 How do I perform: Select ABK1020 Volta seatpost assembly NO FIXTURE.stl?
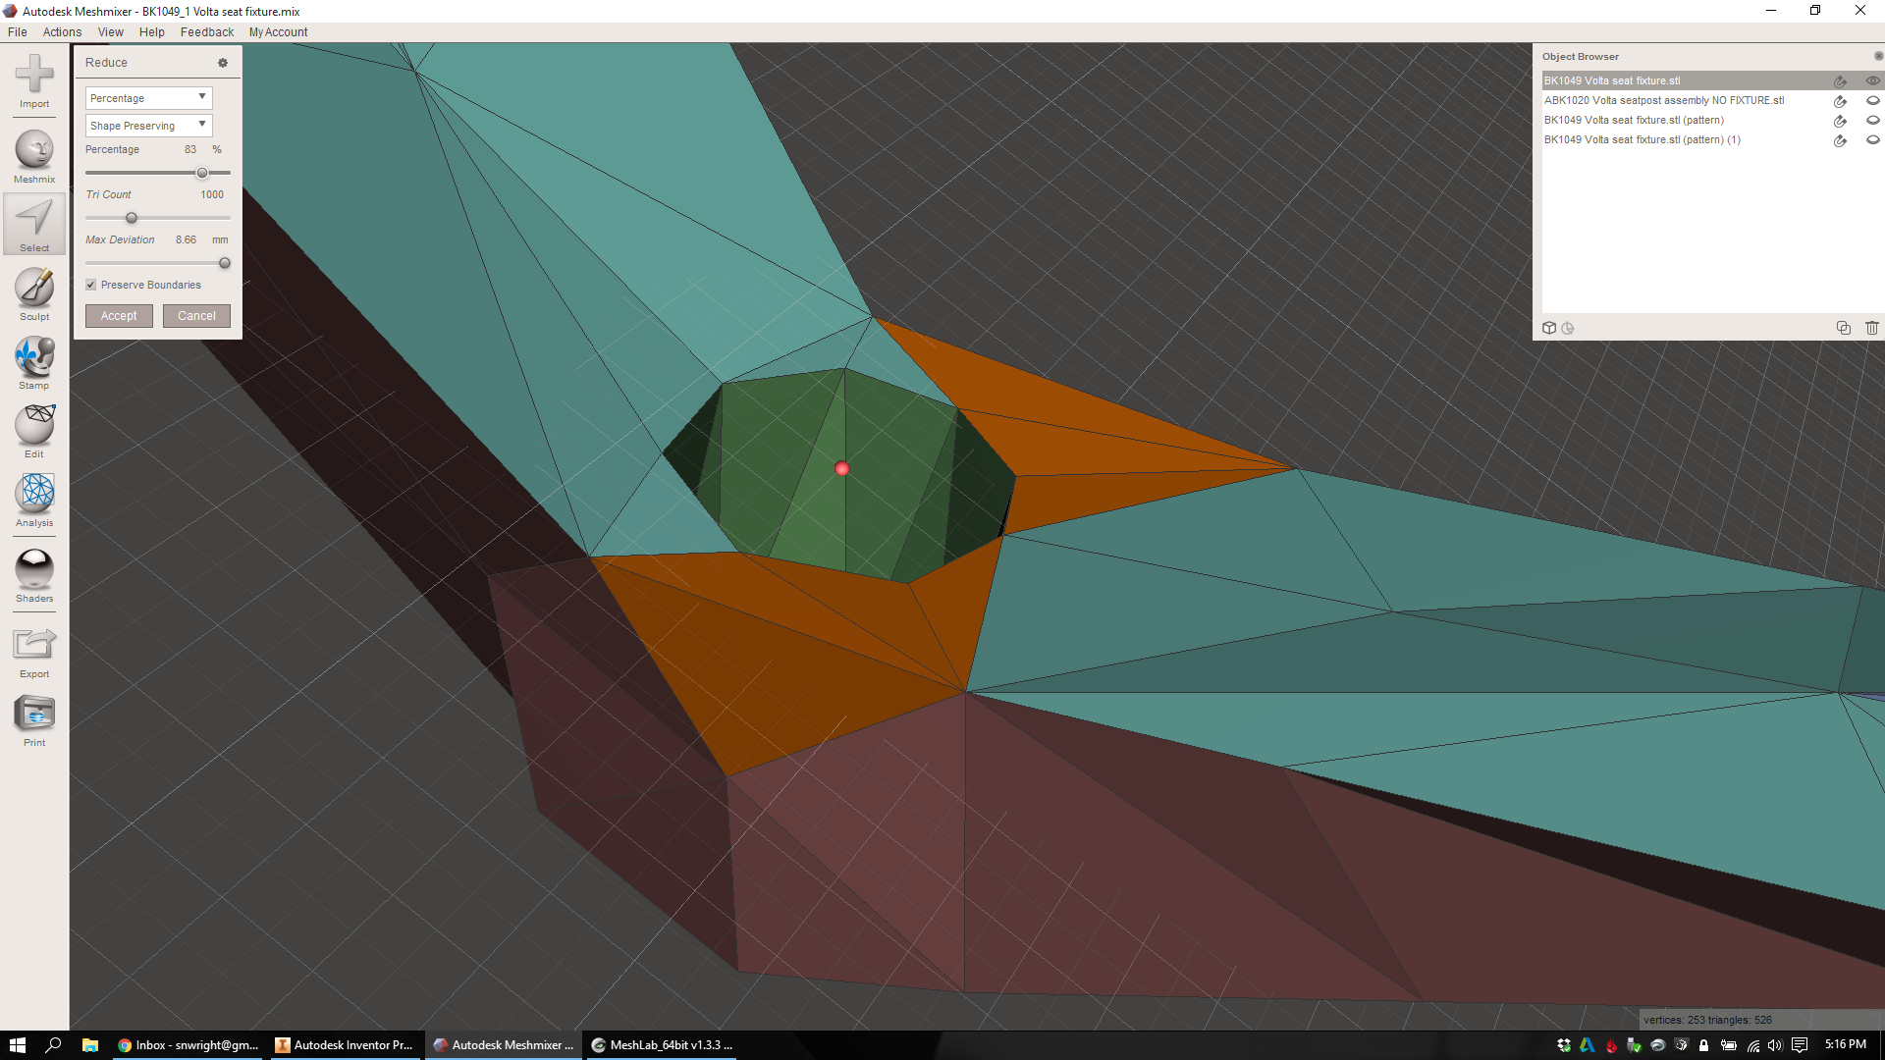[1664, 101]
